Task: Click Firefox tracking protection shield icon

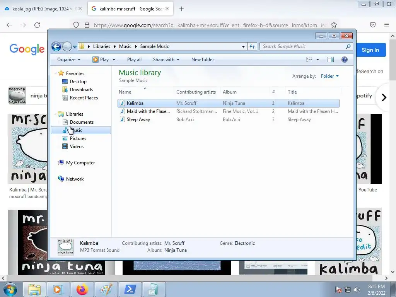Action: 76,25
